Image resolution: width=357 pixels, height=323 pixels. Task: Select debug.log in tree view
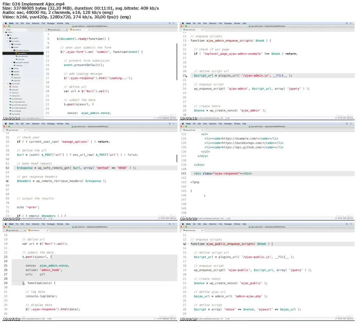pyautogui.click(x=17, y=78)
